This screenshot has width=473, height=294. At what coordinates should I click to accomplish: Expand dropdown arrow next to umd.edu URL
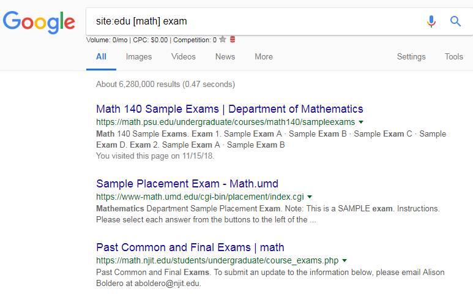click(x=310, y=197)
